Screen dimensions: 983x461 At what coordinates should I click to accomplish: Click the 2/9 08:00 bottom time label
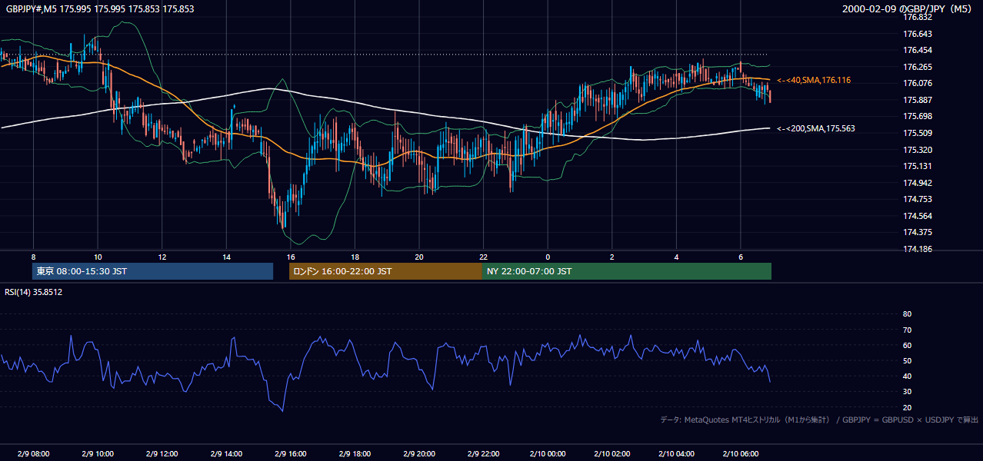(x=33, y=453)
